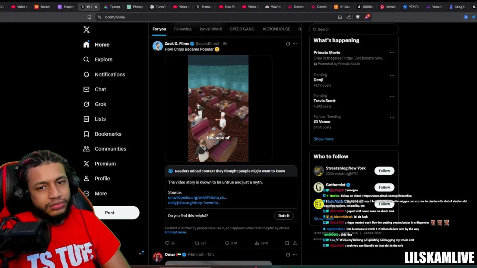
Task: Open Grok action on Omar's post
Action: click(x=288, y=255)
